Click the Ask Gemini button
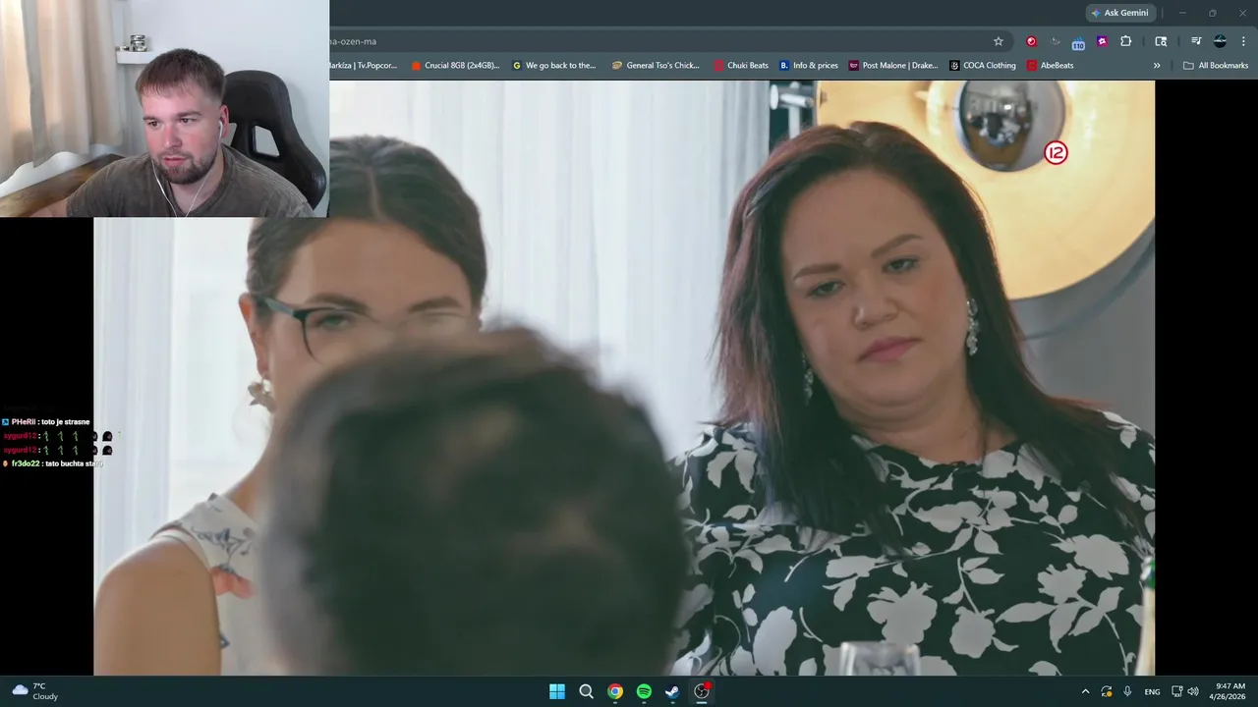The image size is (1258, 707). pos(1119,13)
